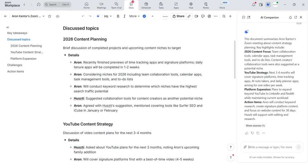Jump to YouTube Content Strat... outline entry
This screenshot has width=308, height=163.
[27, 52]
